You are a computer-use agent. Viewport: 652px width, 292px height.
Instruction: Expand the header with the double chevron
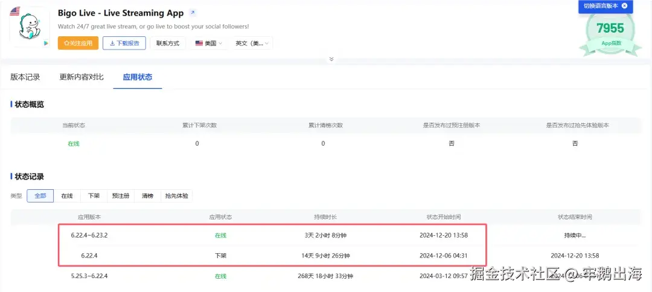coord(331,59)
